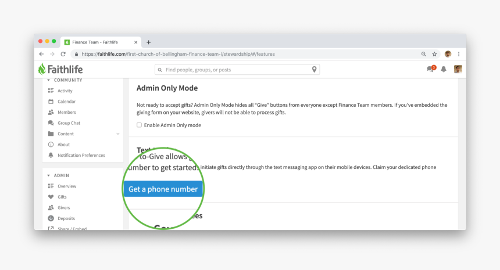Open the notifications bell in header

click(444, 69)
